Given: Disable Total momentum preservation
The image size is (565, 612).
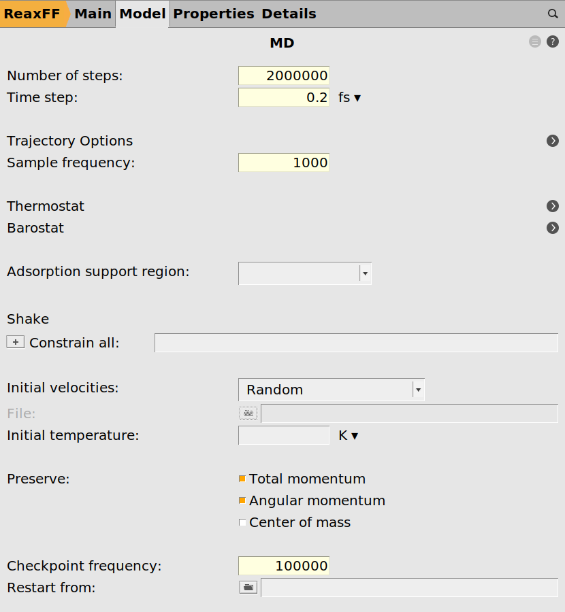Looking at the screenshot, I should click(242, 479).
